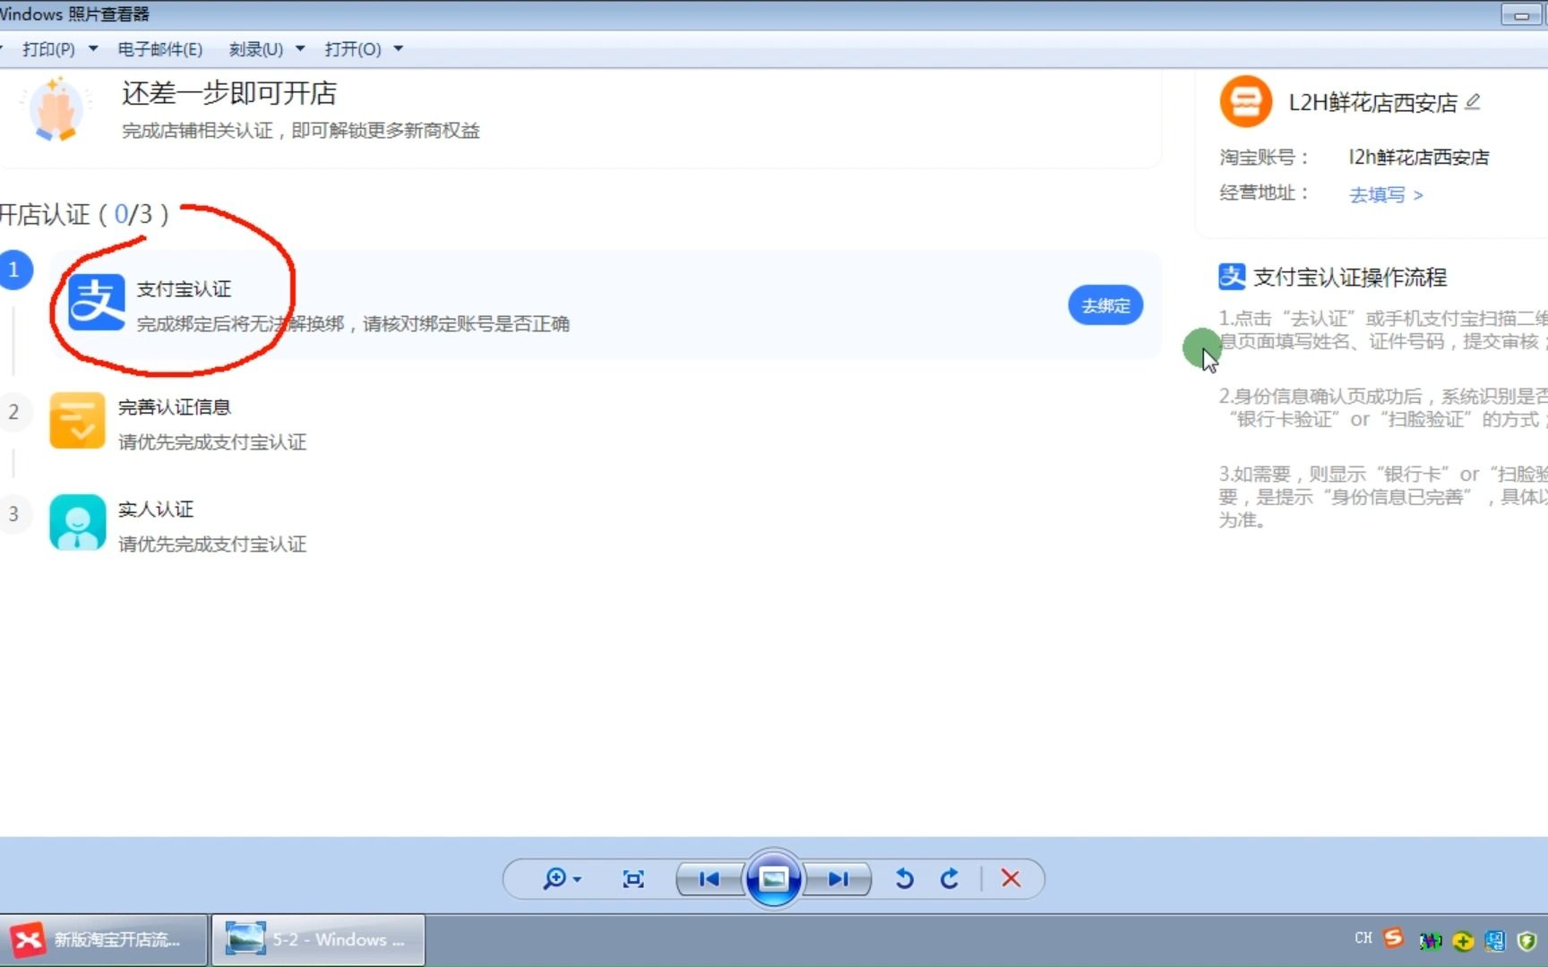Delete the photo with red X

click(1010, 879)
